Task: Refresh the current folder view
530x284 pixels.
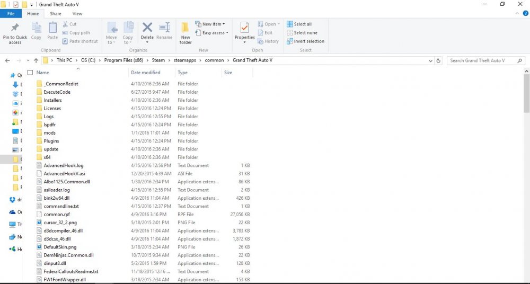Action: (438, 60)
